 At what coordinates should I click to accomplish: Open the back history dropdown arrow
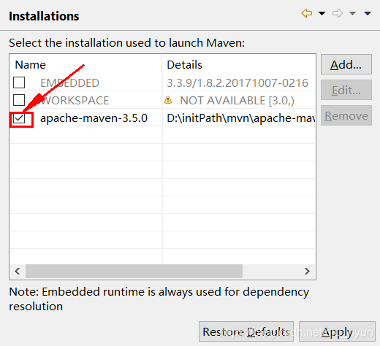click(x=322, y=13)
